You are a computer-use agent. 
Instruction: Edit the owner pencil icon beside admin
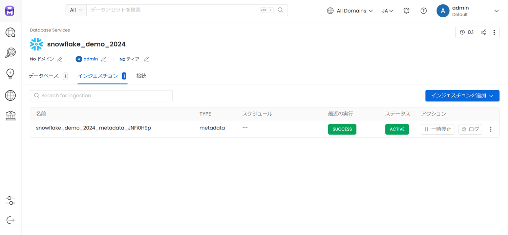(104, 59)
